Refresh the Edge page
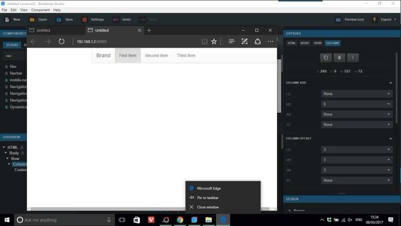 pos(61,41)
